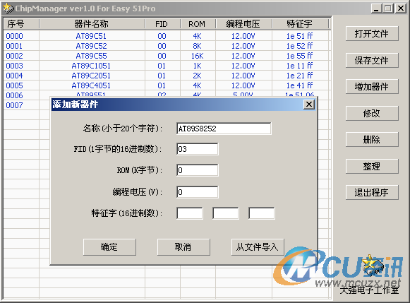Click the 增加器件 (Add device) button
410x303 pixels.
click(372, 87)
